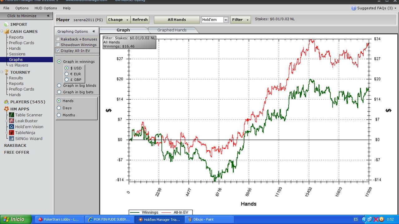Open cash games Sessions
The height and width of the screenshot is (224, 399).
pyautogui.click(x=17, y=54)
